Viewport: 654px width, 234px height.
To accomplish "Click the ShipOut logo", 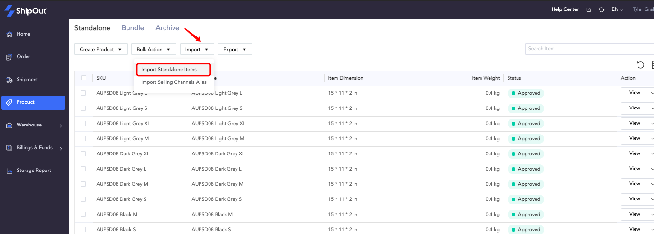I will click(26, 10).
